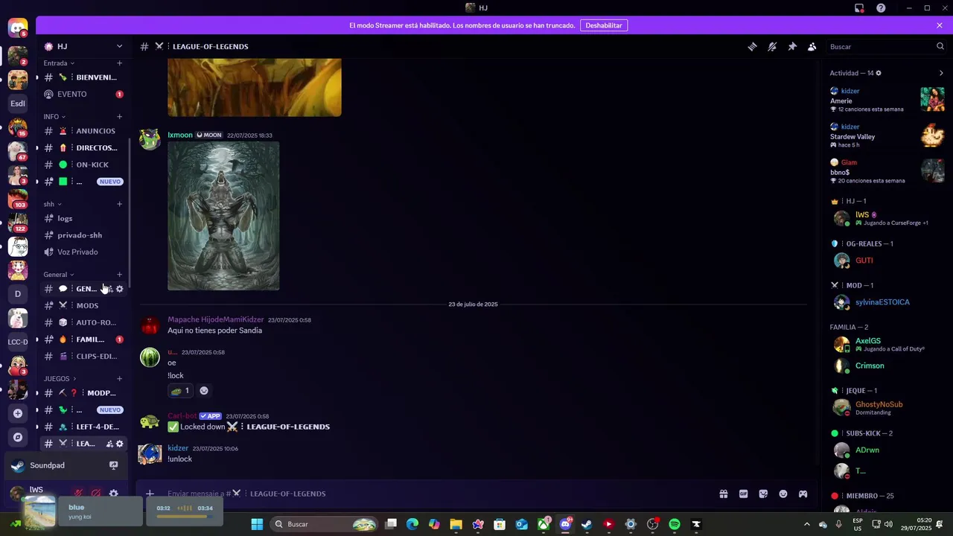Open the inbox icon in title bar
953x536 pixels.
(x=859, y=8)
